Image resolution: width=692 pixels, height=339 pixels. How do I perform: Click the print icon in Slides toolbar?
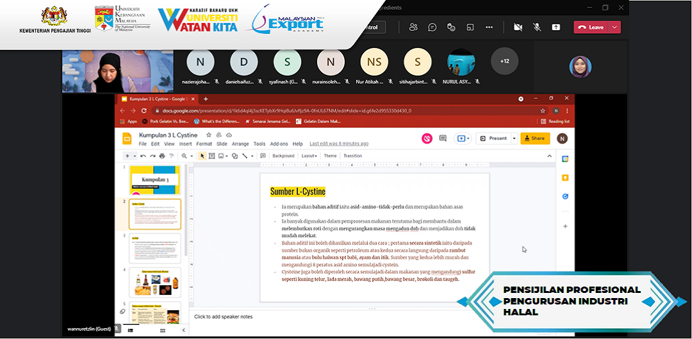[x=162, y=155]
